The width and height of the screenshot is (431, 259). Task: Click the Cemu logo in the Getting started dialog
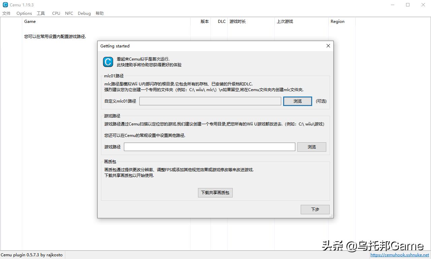[x=107, y=62]
